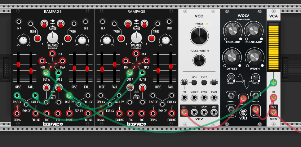
Task: Push the red trigger A button on right Rampage
Action: click(121, 38)
